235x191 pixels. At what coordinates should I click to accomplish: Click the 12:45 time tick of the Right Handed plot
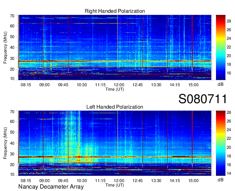pos(138,85)
